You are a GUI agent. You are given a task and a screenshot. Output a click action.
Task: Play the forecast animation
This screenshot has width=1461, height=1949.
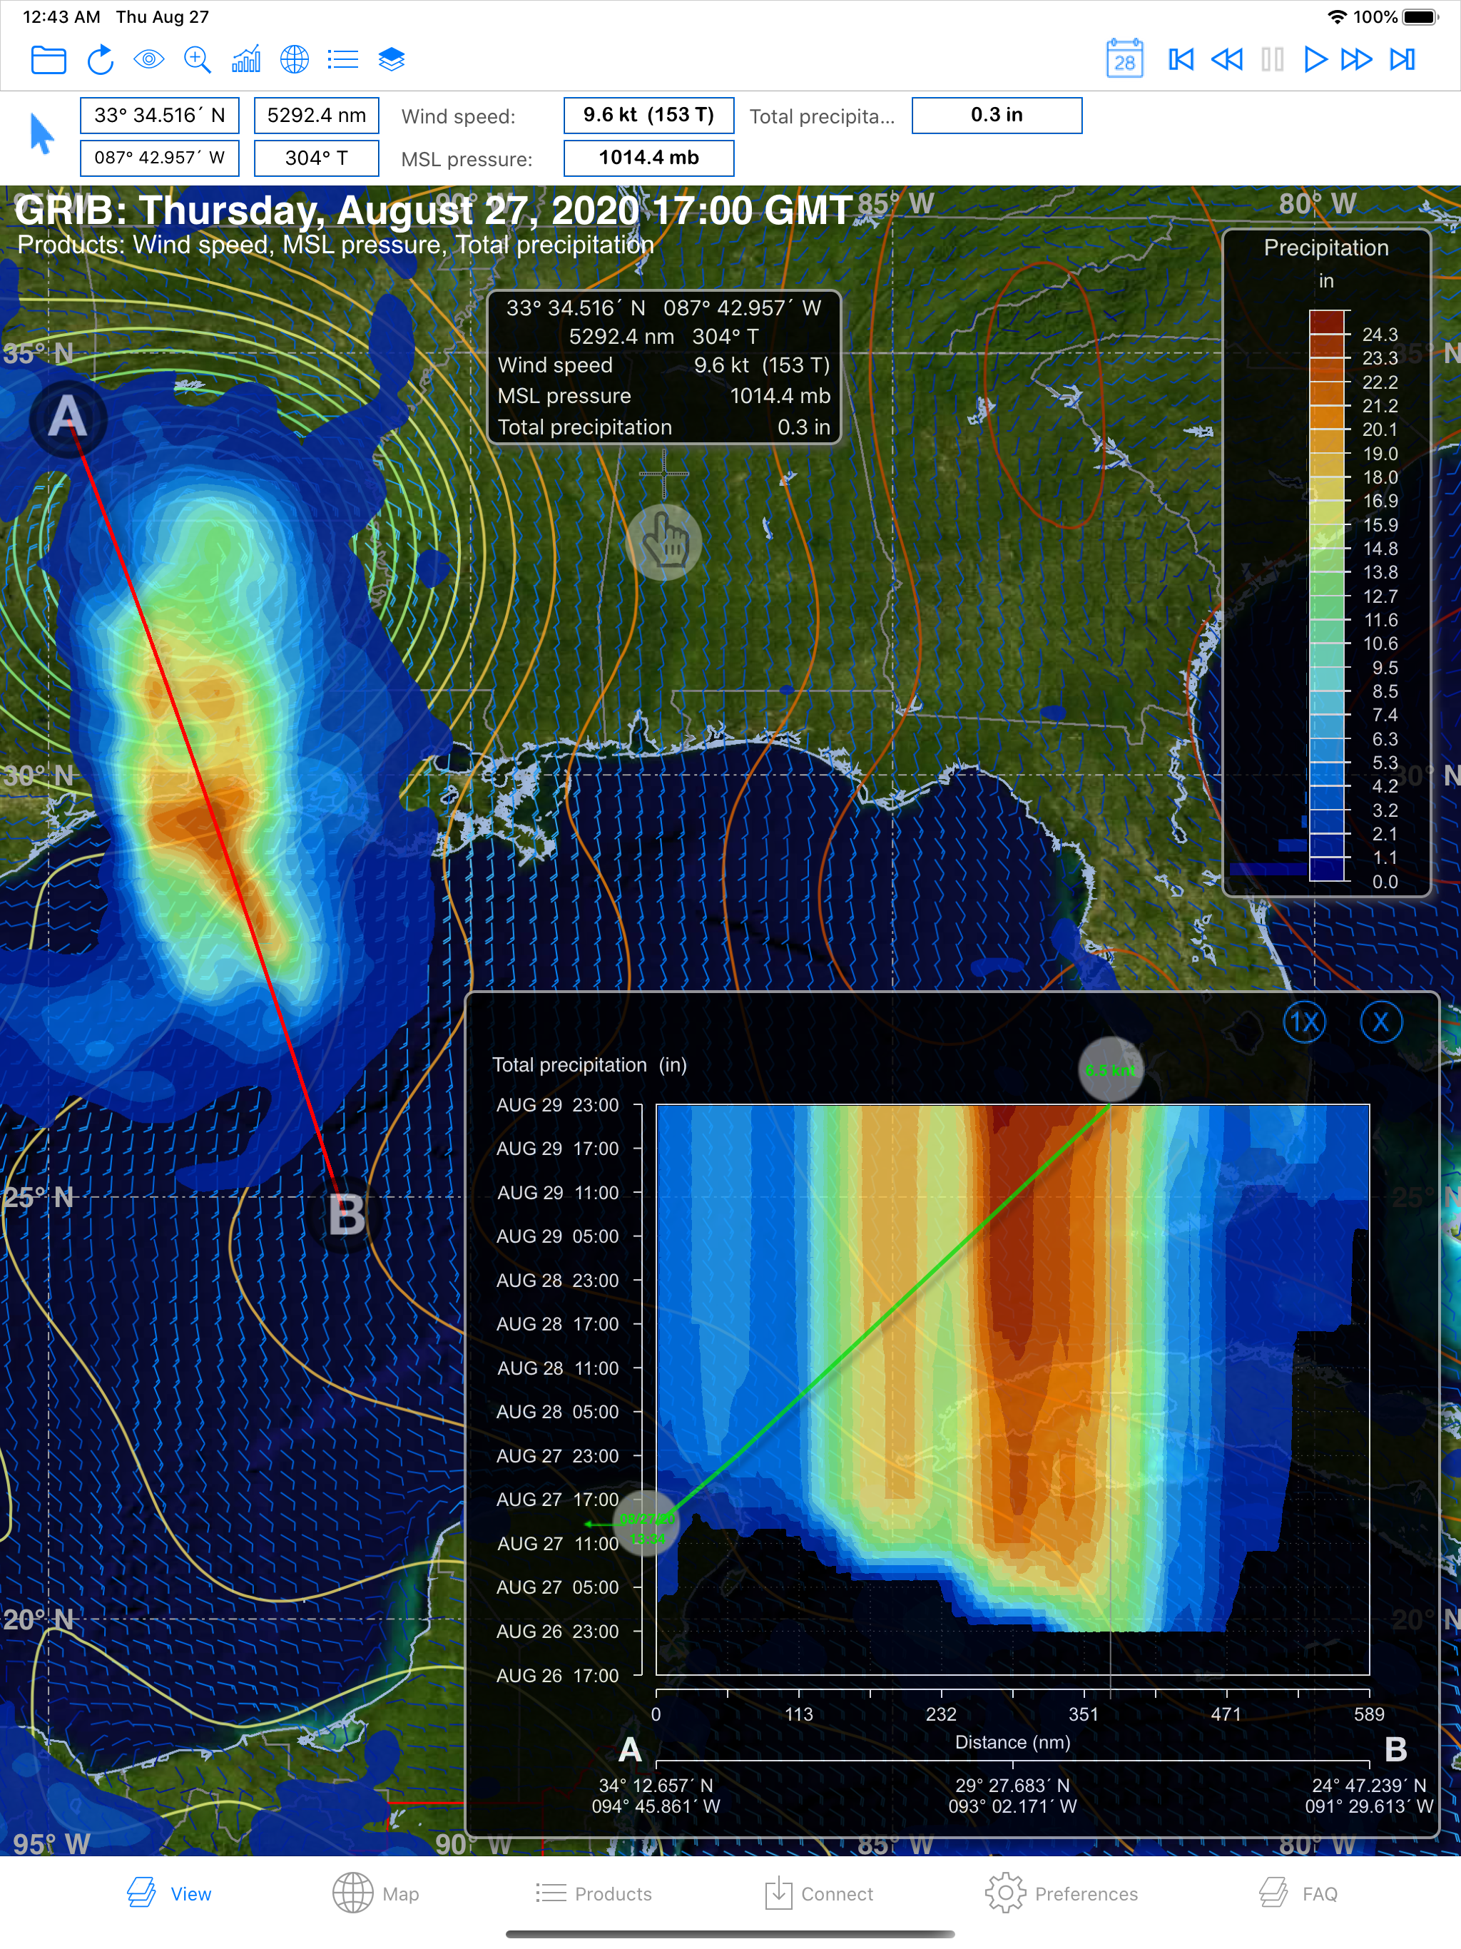1315,60
